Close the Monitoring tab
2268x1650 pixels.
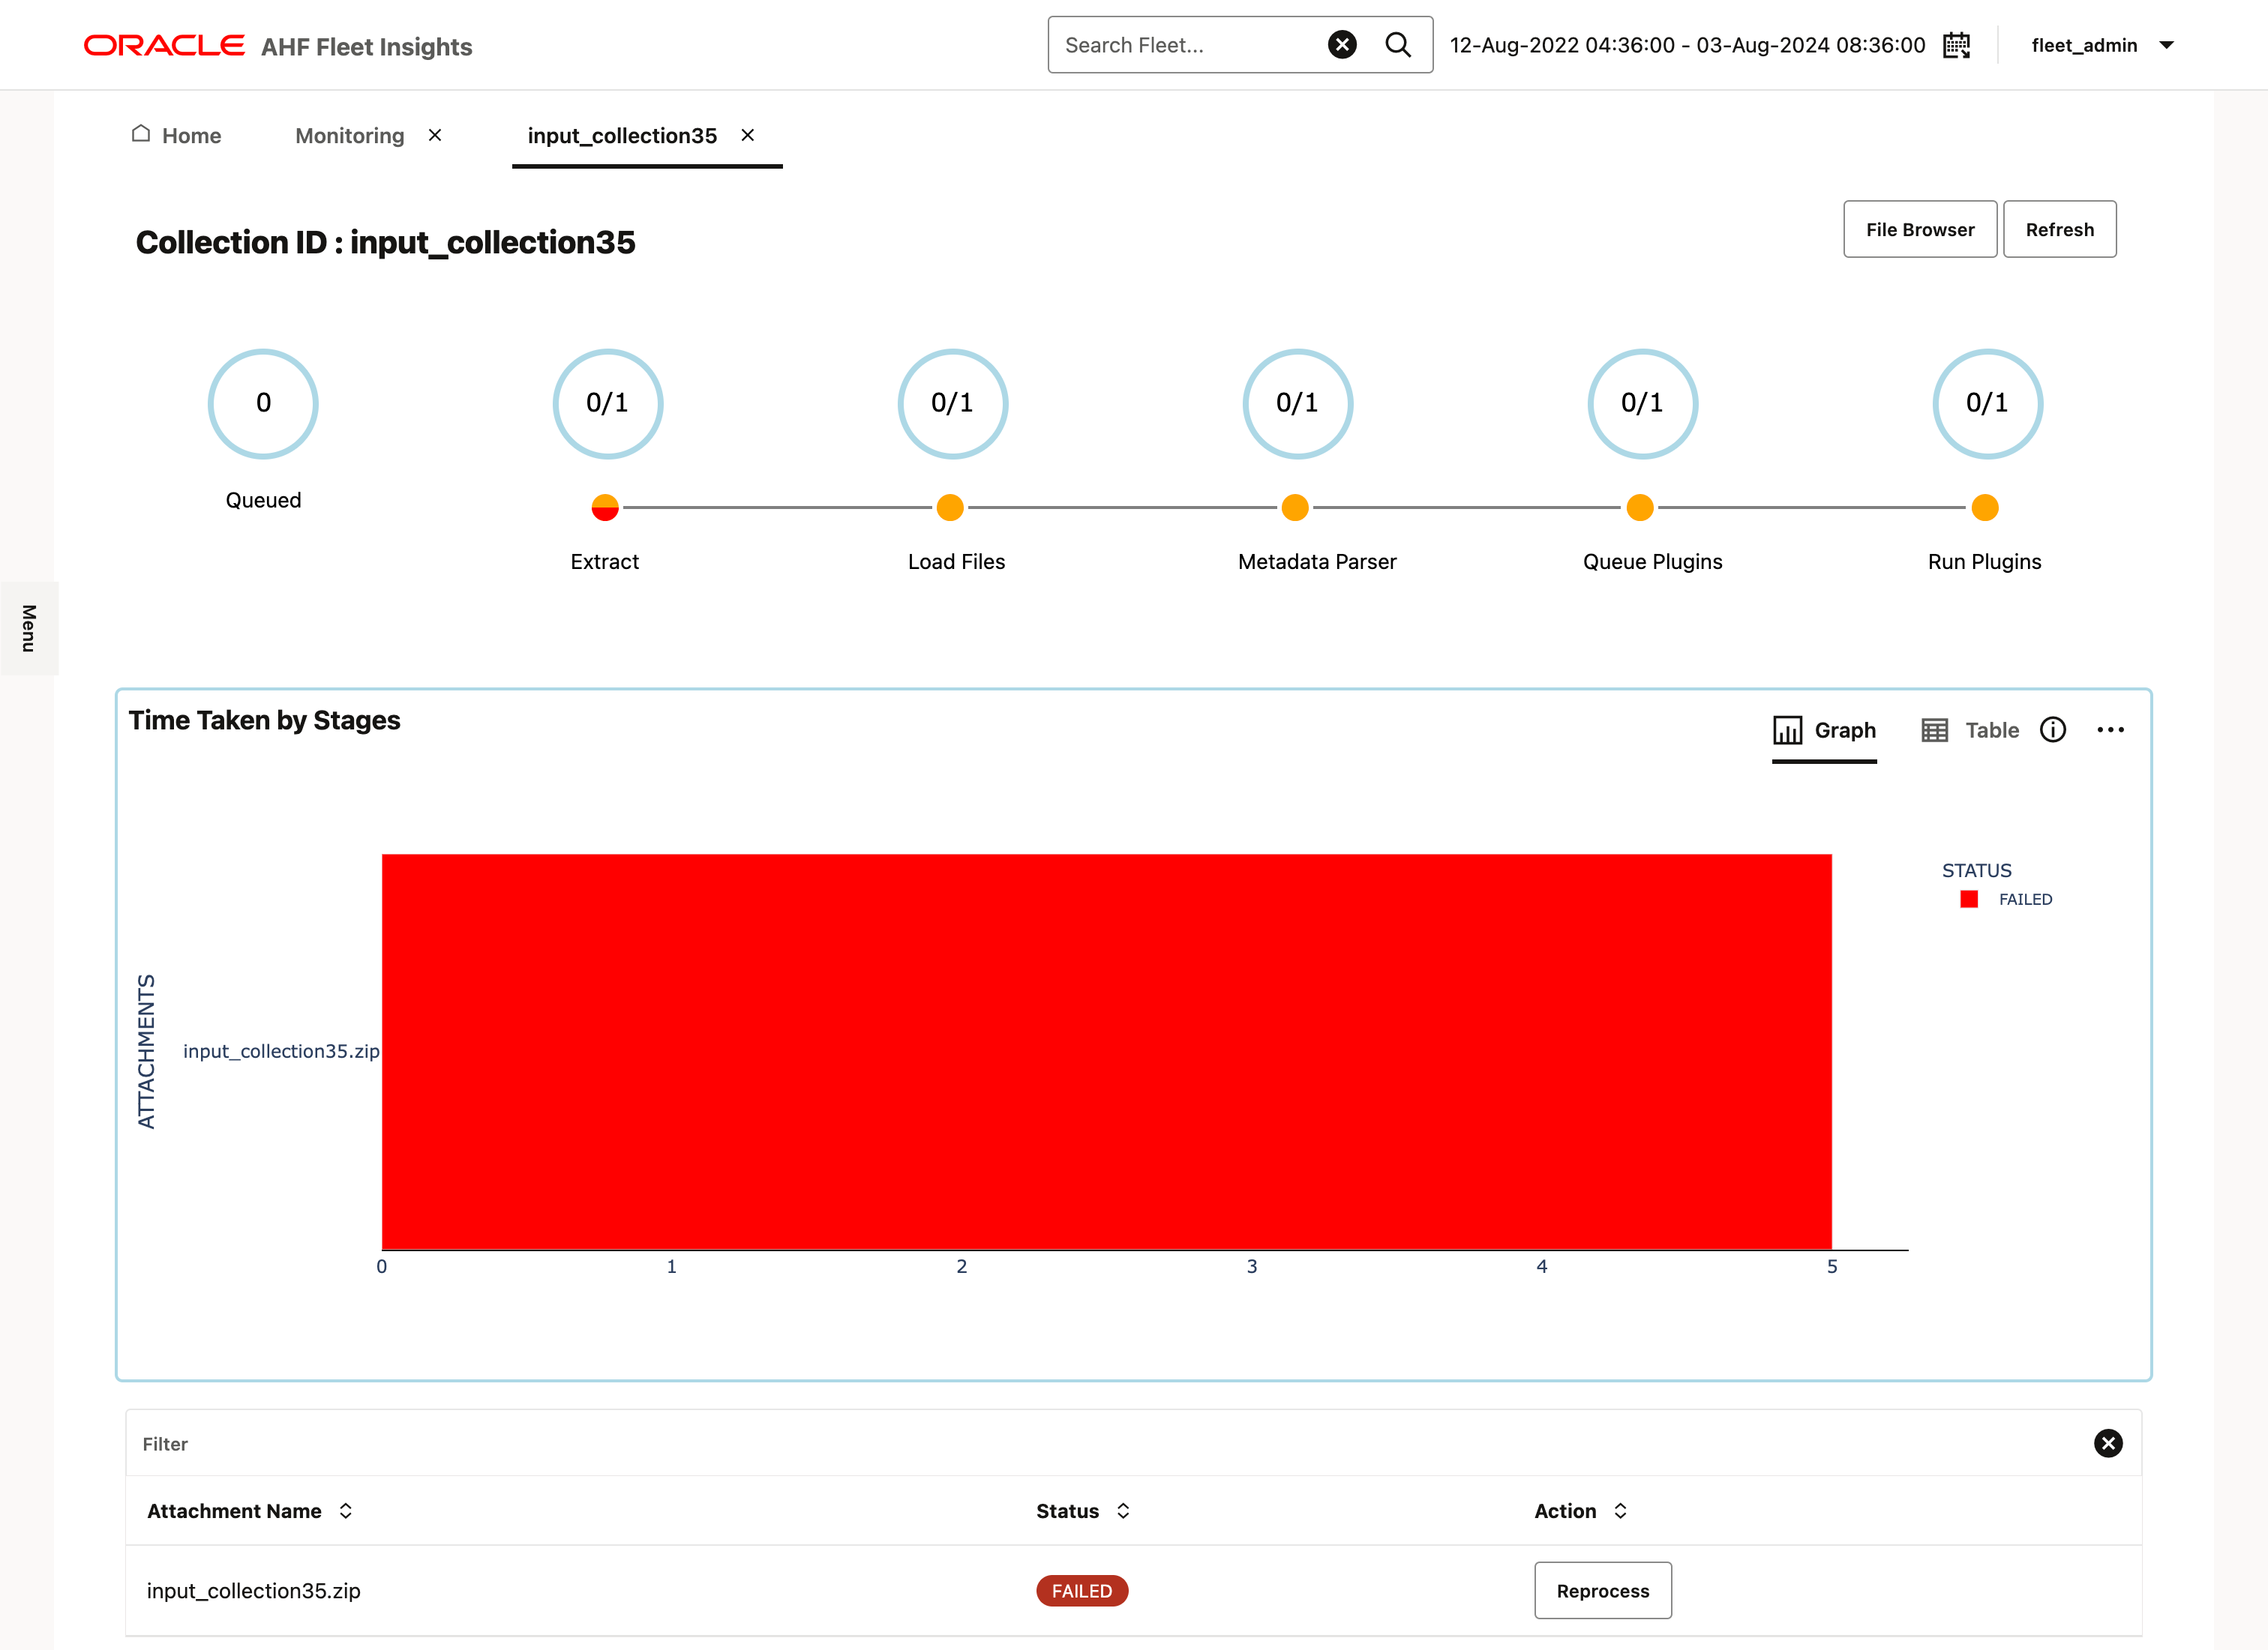point(435,135)
